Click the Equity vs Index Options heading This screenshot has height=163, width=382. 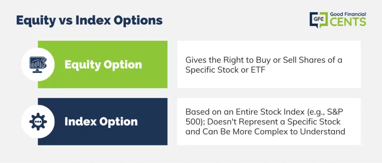tap(89, 21)
